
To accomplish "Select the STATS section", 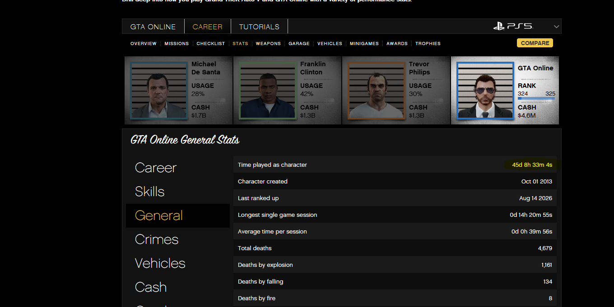I will 240,44.
